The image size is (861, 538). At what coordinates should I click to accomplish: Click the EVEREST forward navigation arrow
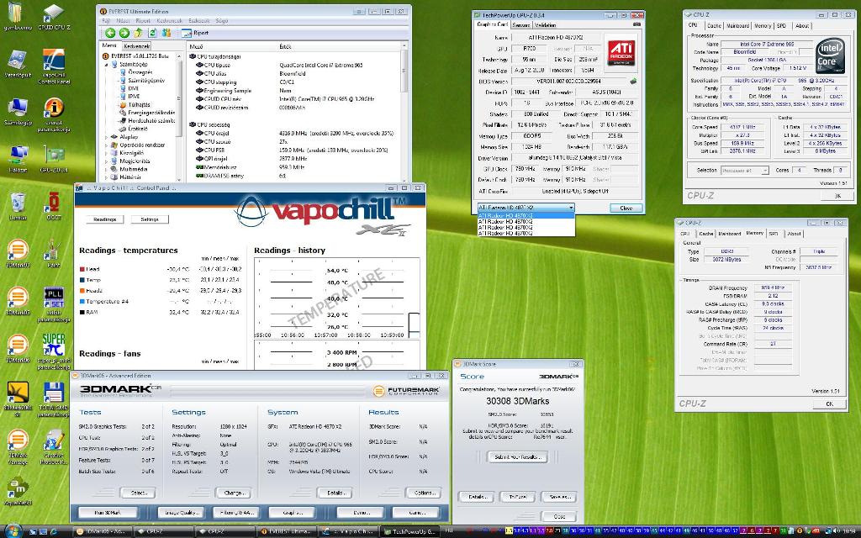pyautogui.click(x=124, y=33)
